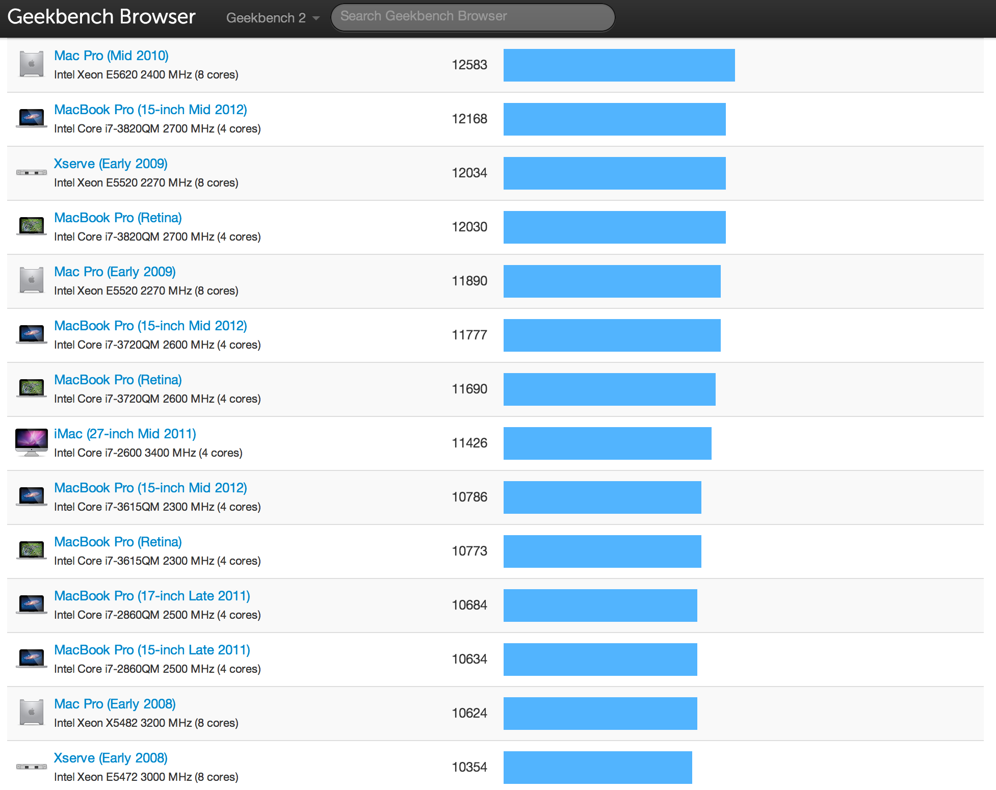Click the score value 11890
Image resolution: width=996 pixels, height=790 pixels.
(469, 281)
